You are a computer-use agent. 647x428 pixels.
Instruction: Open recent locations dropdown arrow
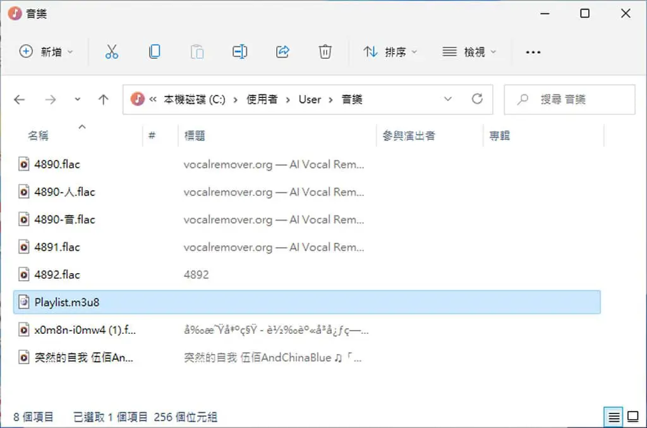[77, 99]
